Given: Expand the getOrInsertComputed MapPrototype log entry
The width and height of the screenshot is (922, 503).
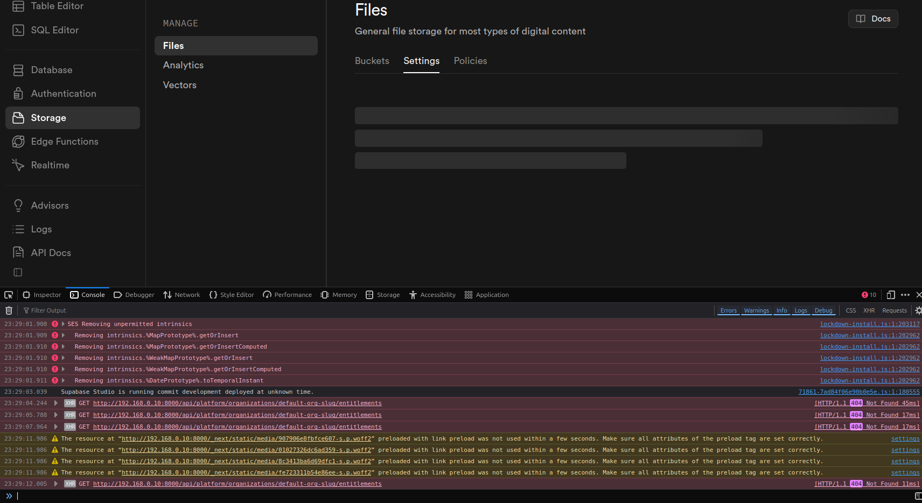Looking at the screenshot, I should point(63,346).
